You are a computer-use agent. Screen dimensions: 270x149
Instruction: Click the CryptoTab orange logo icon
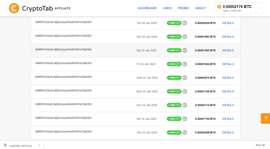[14, 8]
